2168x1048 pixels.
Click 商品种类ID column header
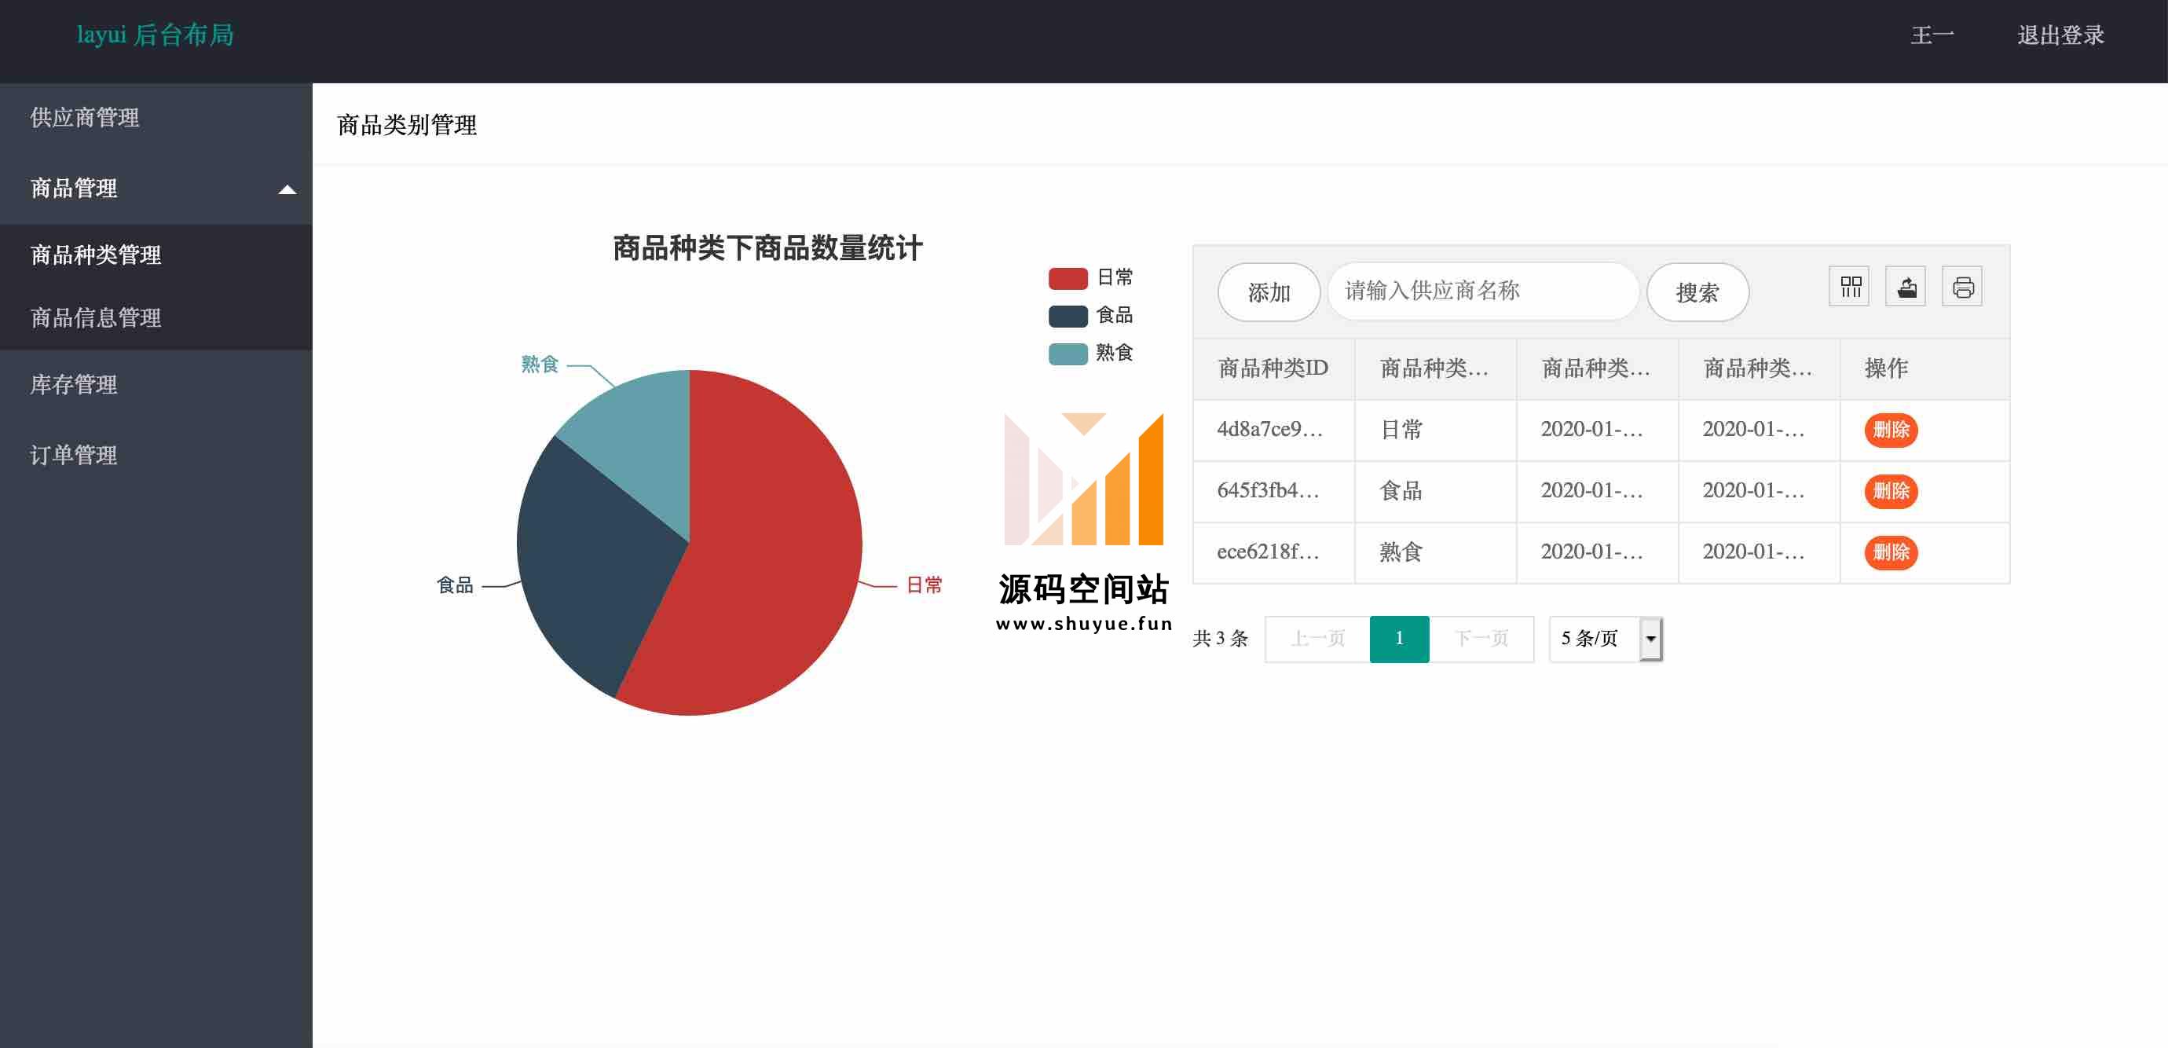(x=1273, y=368)
